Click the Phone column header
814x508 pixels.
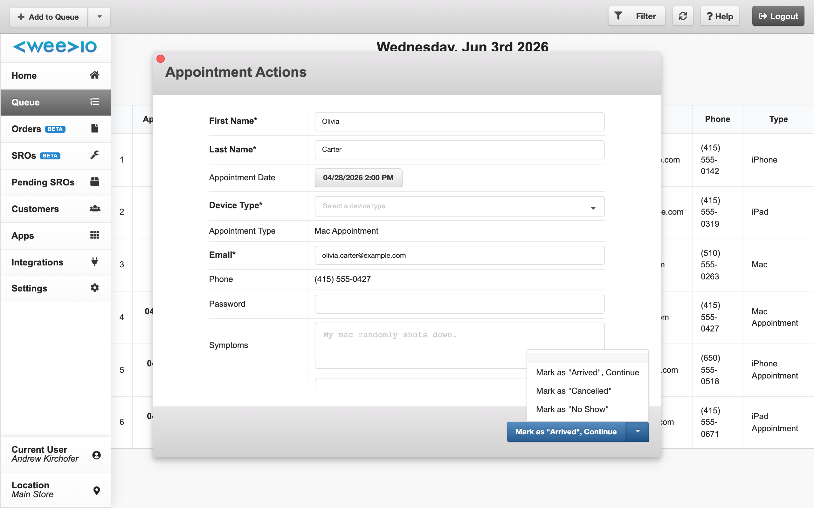pos(717,119)
